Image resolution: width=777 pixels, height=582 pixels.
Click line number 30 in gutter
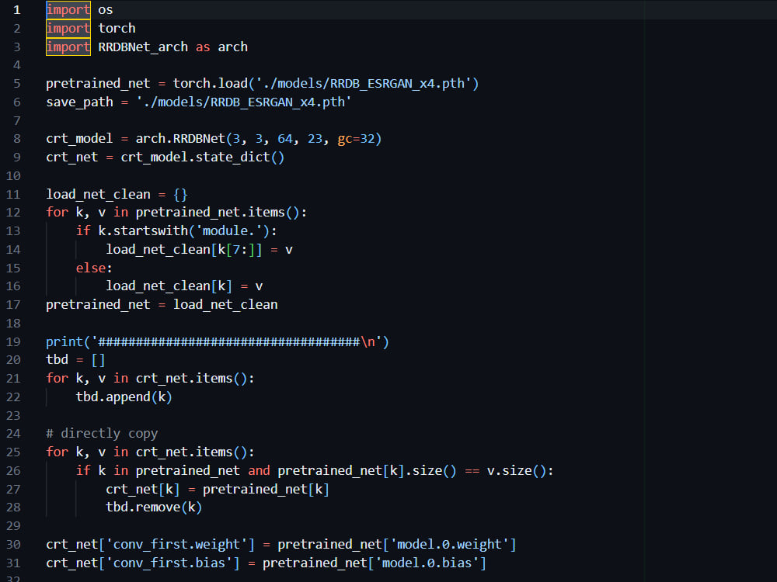pyautogui.click(x=13, y=545)
